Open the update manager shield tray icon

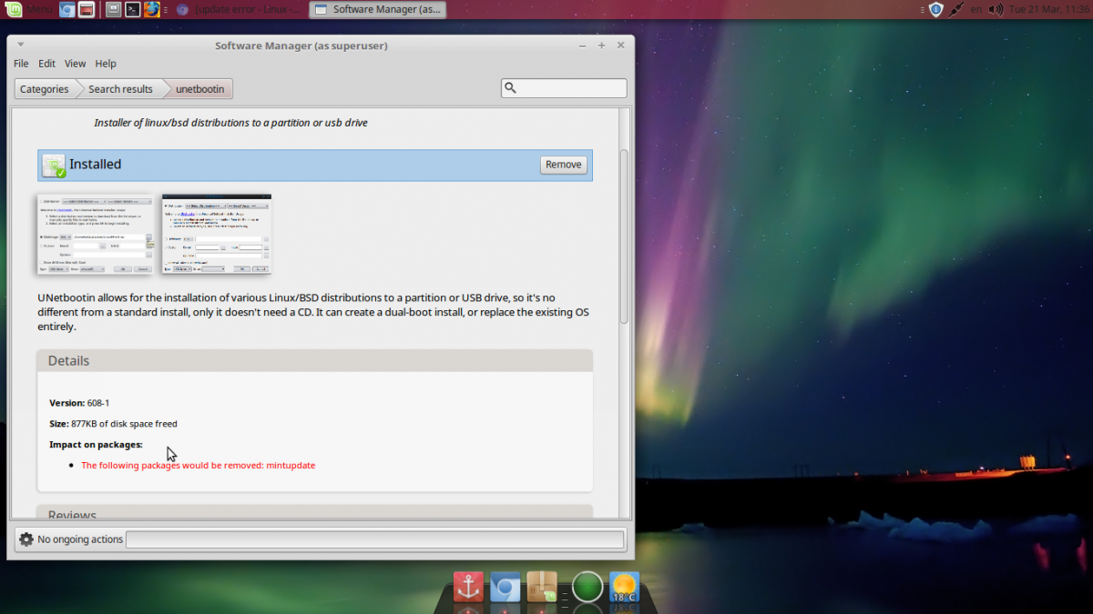click(935, 10)
